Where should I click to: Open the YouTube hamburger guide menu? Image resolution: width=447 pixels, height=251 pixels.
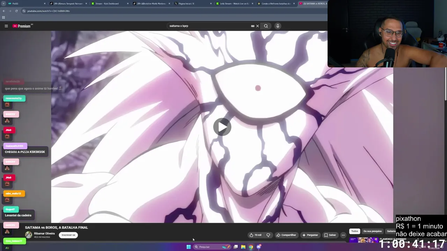[x=6, y=26]
